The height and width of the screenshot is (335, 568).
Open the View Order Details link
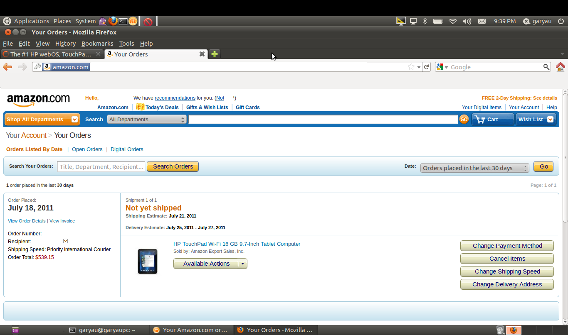(x=27, y=221)
